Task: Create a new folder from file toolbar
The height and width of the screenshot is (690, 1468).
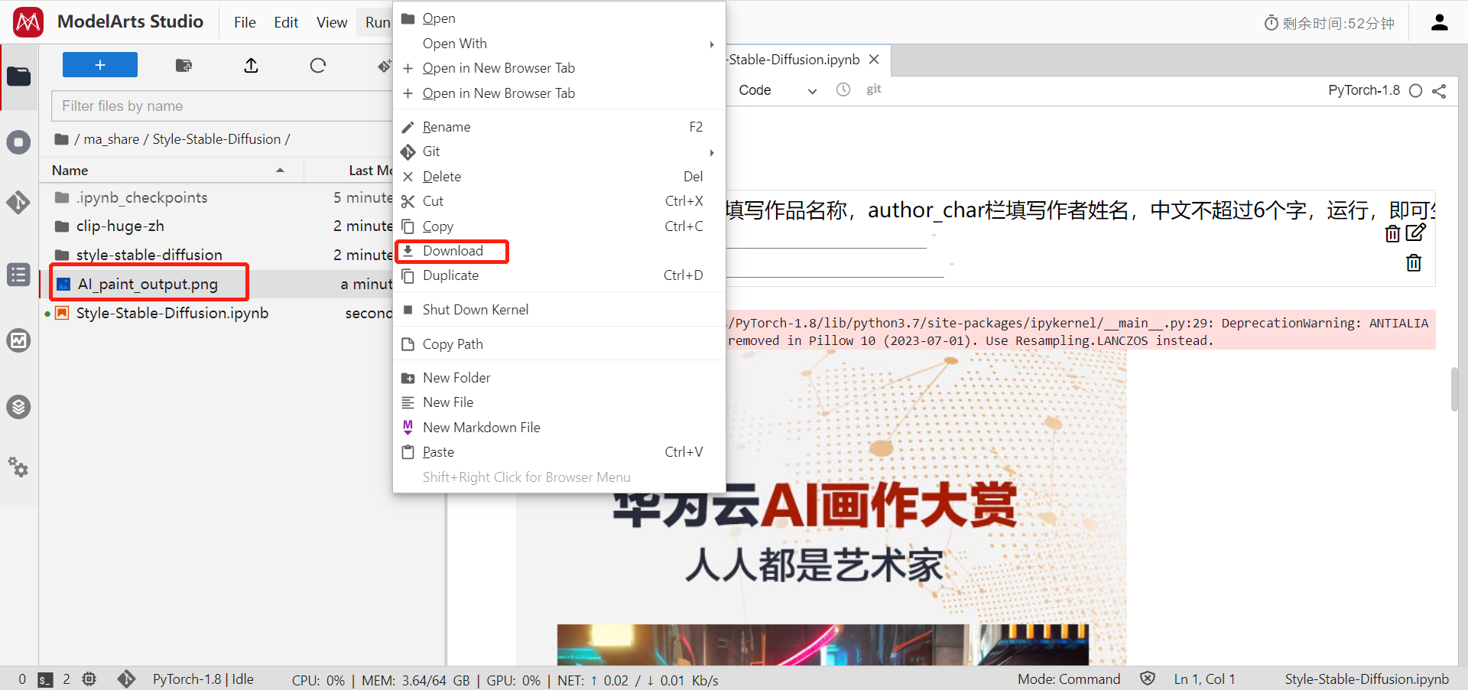Action: [183, 66]
